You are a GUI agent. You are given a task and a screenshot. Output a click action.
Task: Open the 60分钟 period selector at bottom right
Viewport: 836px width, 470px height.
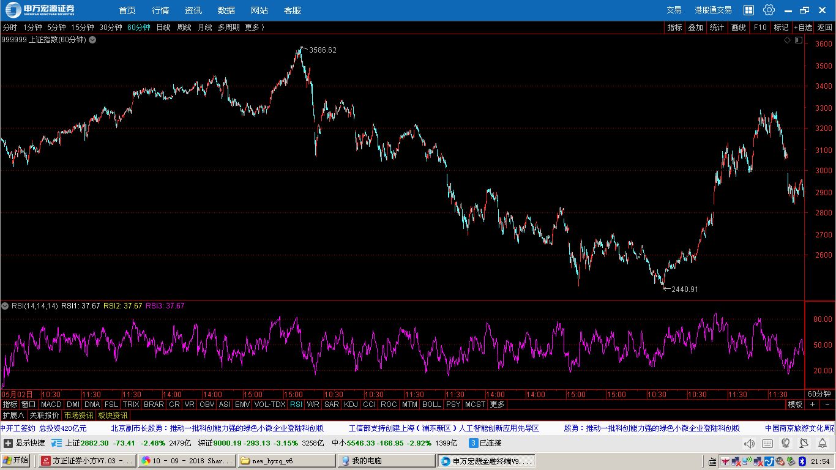pyautogui.click(x=819, y=394)
